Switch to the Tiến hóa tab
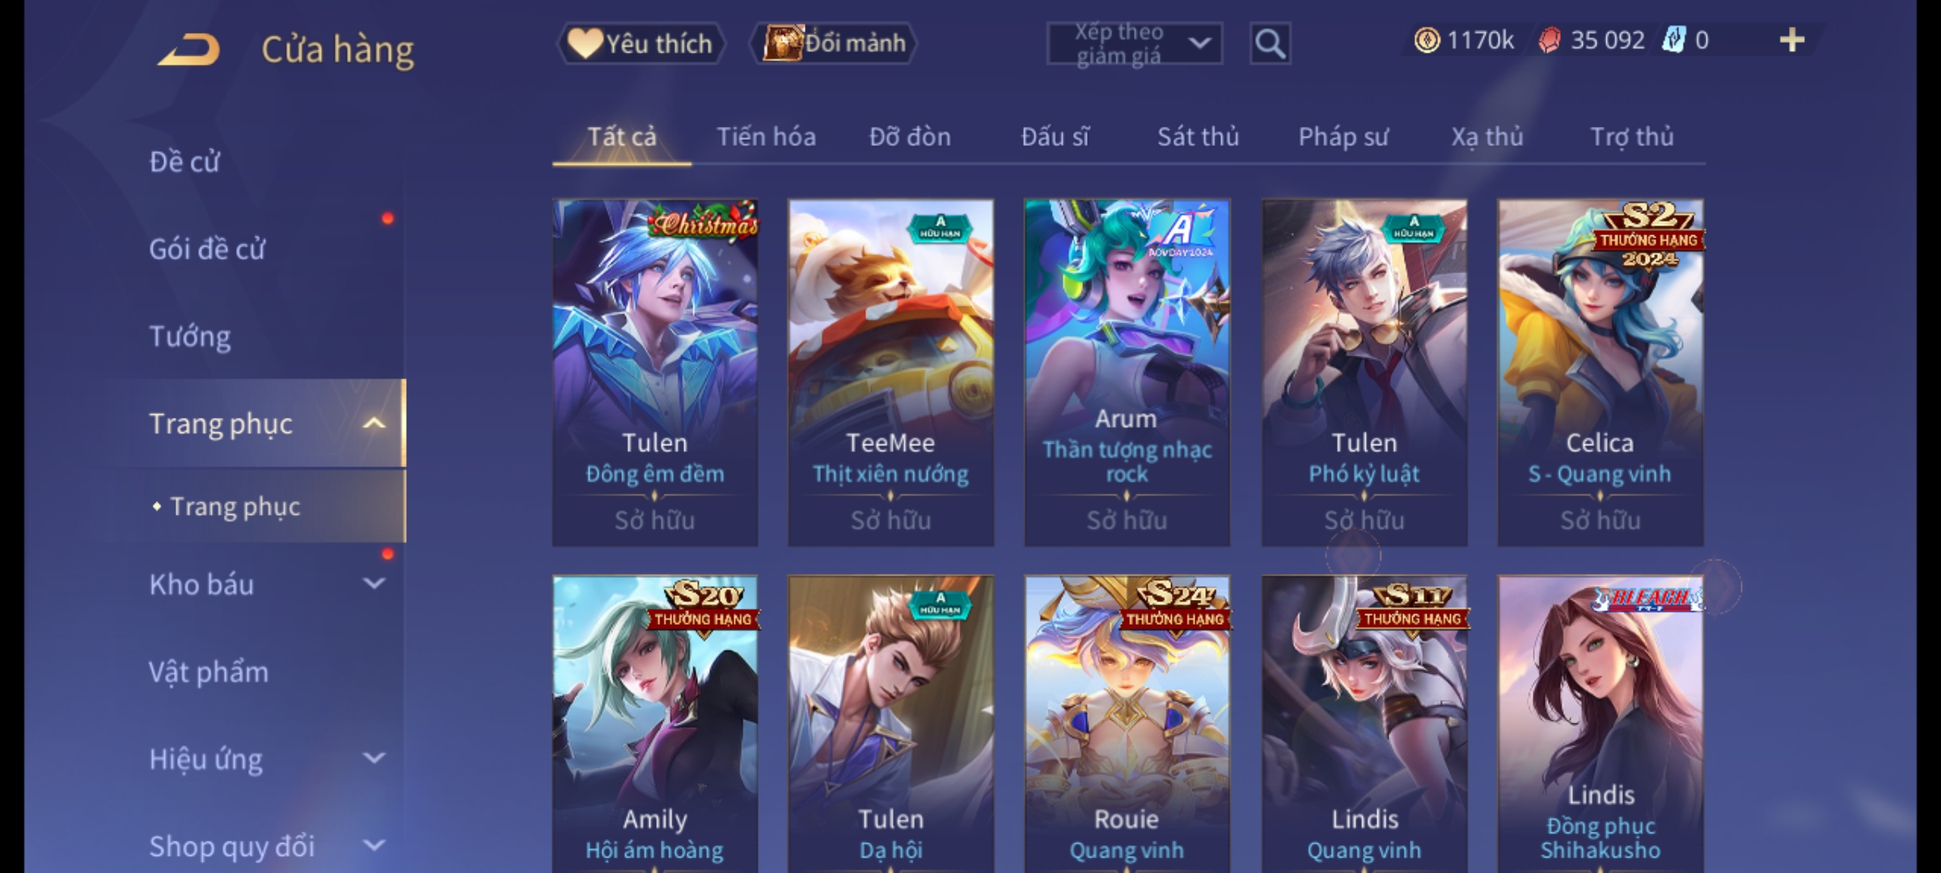This screenshot has width=1941, height=873. [x=766, y=137]
